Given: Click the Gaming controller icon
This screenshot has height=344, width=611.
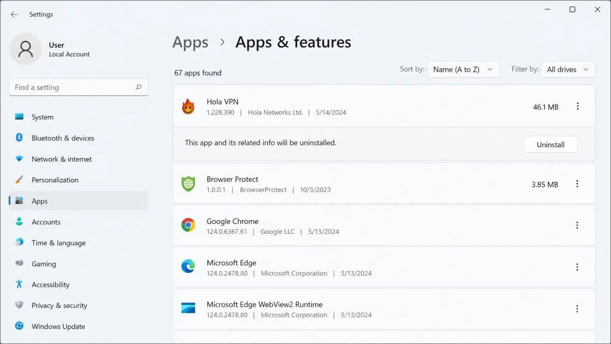Looking at the screenshot, I should point(19,263).
